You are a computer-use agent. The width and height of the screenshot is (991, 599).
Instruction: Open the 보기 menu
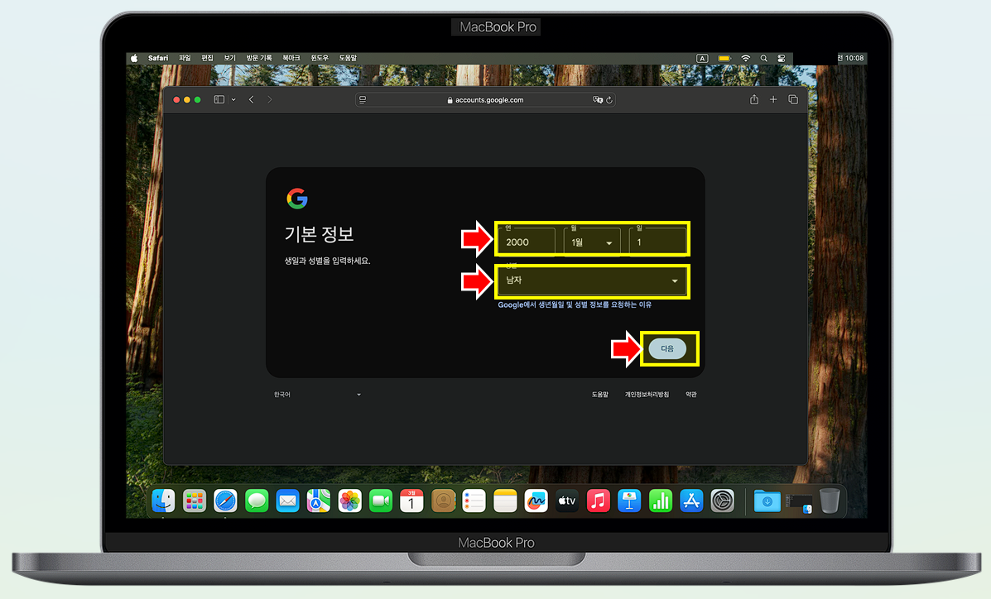click(x=229, y=58)
